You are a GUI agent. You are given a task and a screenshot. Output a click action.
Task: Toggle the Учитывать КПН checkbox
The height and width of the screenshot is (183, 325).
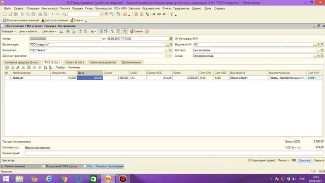tap(177, 39)
